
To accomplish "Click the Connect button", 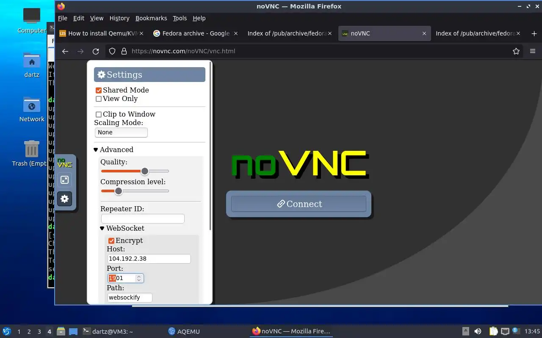I will pyautogui.click(x=299, y=204).
